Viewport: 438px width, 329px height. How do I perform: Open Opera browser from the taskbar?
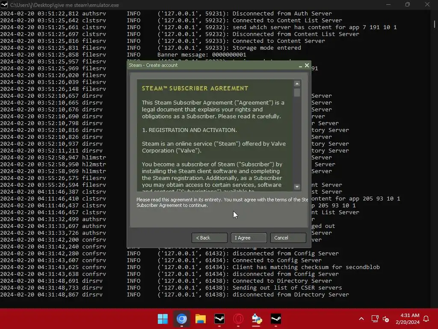click(x=238, y=319)
